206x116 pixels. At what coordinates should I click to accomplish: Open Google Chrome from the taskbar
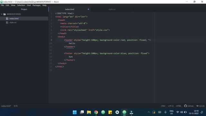[96, 112]
